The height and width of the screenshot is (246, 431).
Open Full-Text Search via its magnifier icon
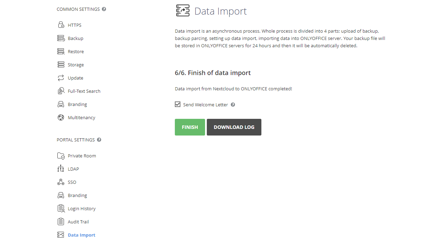pos(61,91)
